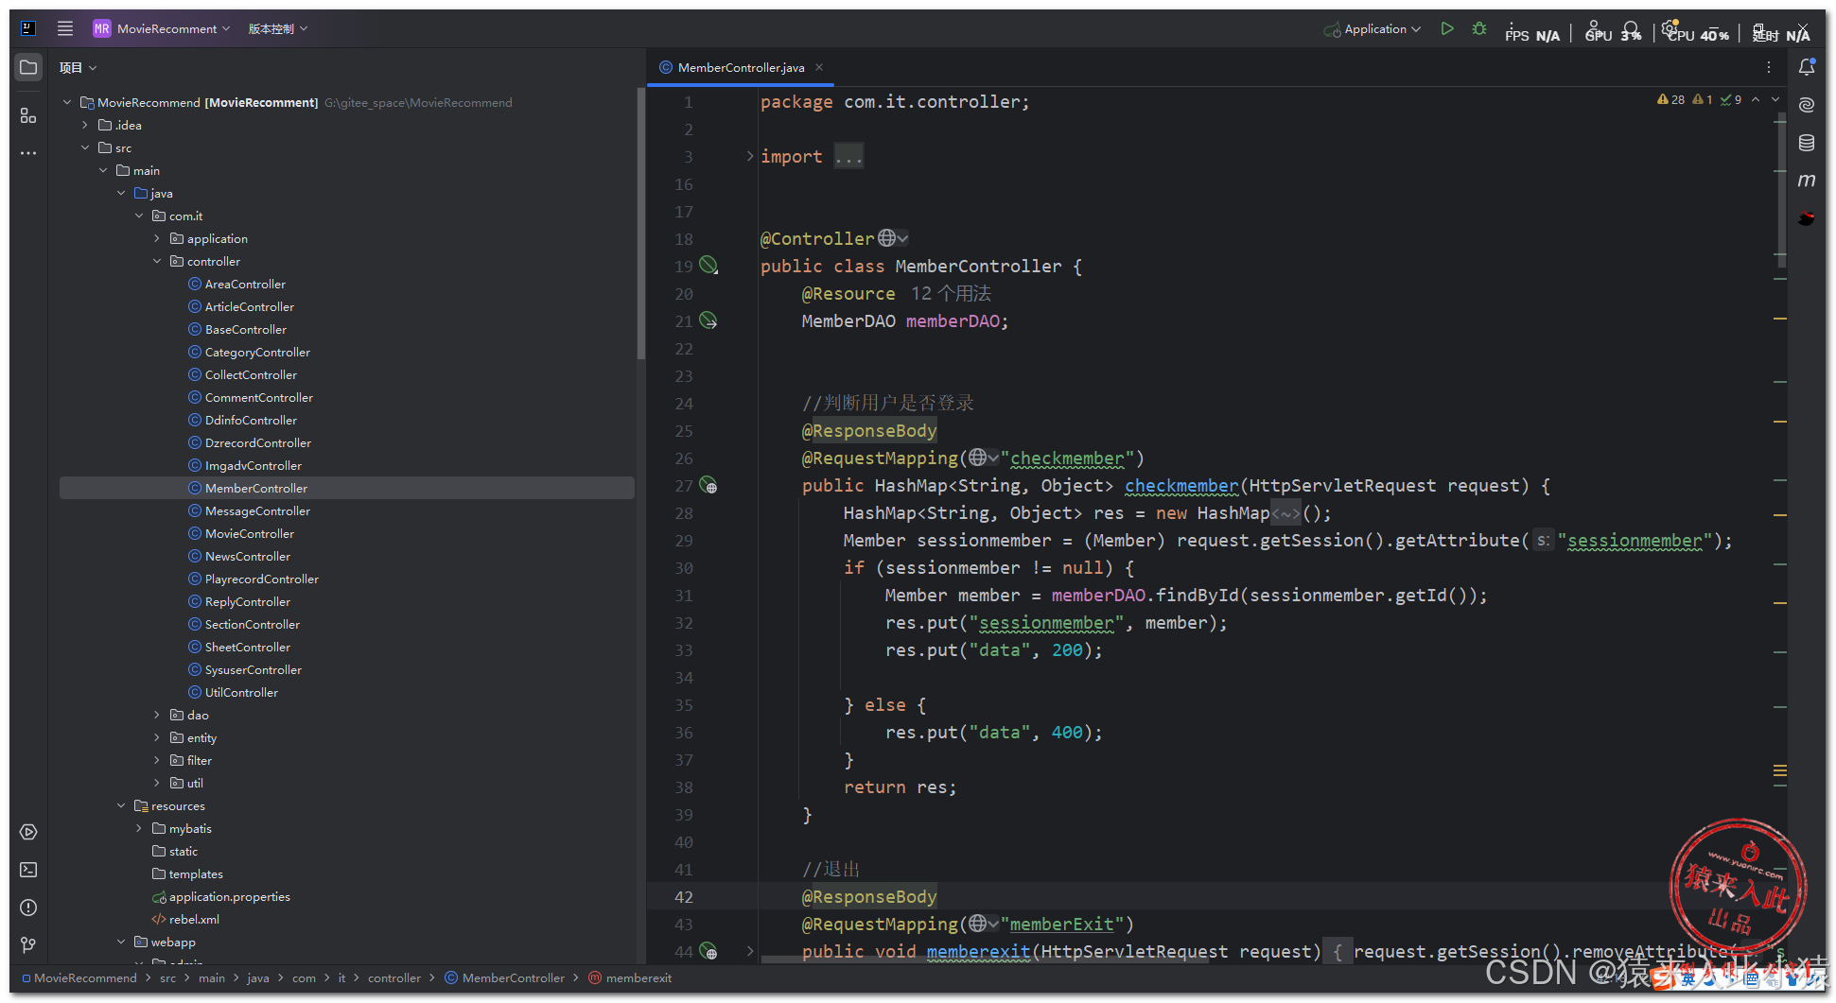This screenshot has width=1836, height=1003.
Task: Click the editor horizontal scrollbar at bottom
Action: pyautogui.click(x=984, y=960)
